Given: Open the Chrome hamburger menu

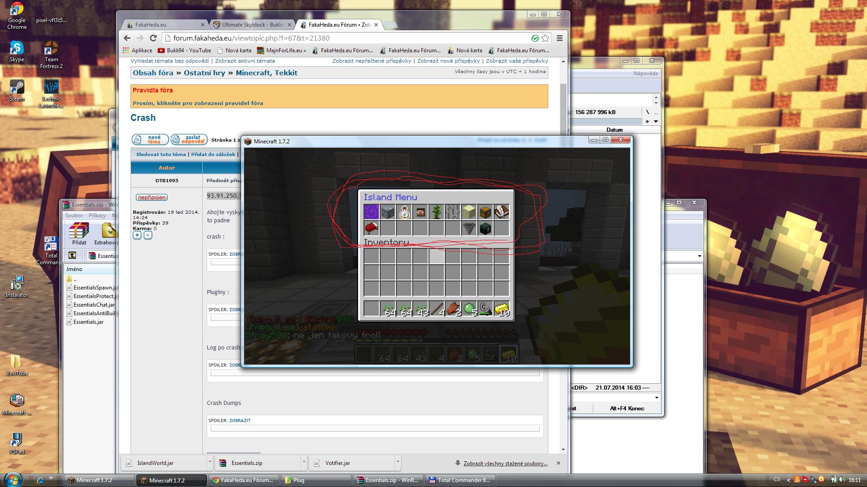Looking at the screenshot, I should coord(559,38).
